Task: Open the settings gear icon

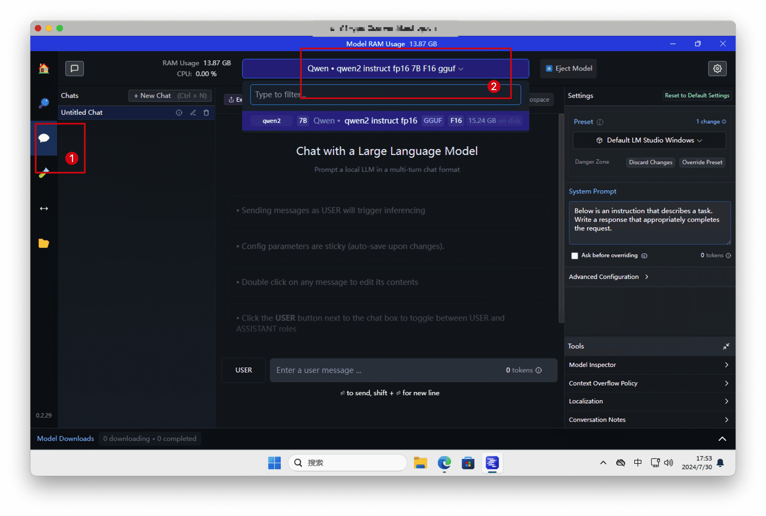Action: point(717,68)
